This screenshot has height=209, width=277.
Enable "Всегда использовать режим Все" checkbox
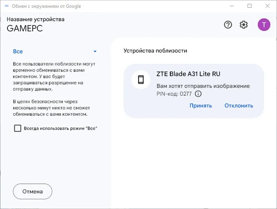click(18, 128)
